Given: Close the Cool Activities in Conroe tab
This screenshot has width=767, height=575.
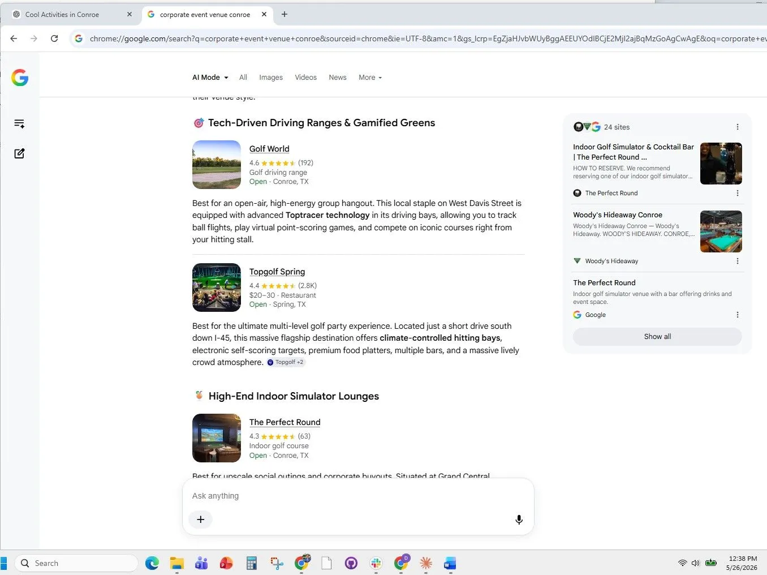Looking at the screenshot, I should 130,14.
